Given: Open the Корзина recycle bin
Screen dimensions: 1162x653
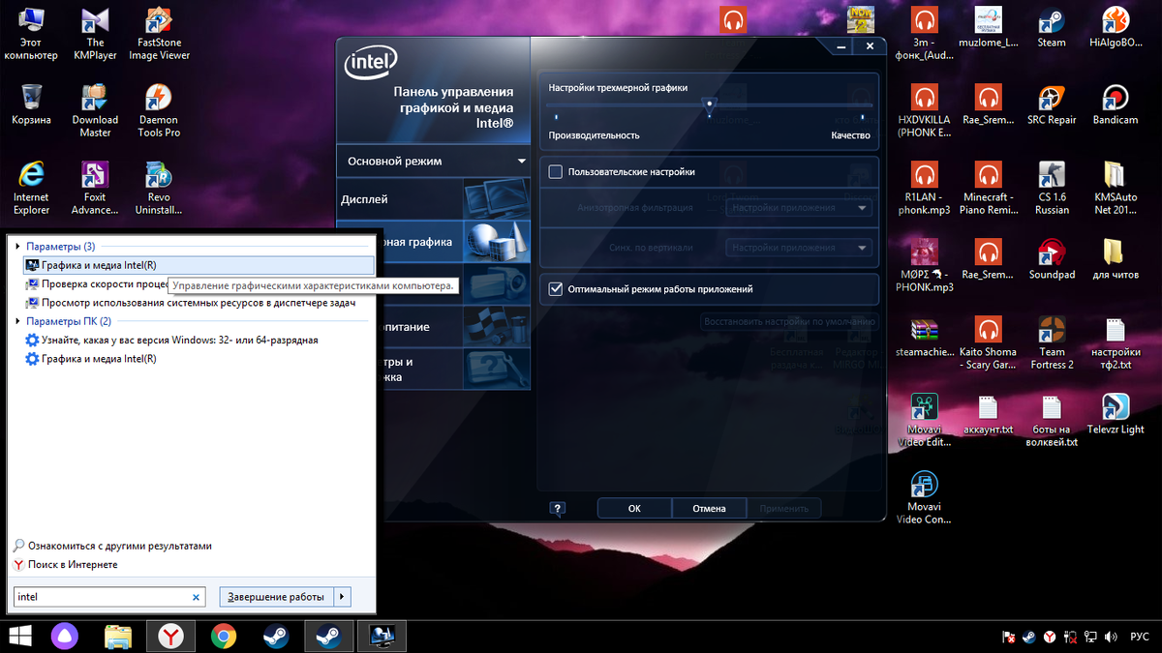Looking at the screenshot, I should [31, 104].
